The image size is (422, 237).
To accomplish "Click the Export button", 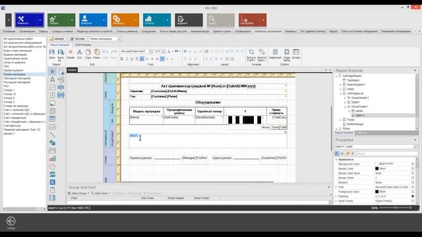I will (x=78, y=39).
